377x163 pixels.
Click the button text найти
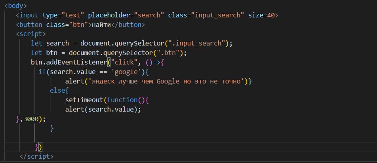(x=101, y=25)
